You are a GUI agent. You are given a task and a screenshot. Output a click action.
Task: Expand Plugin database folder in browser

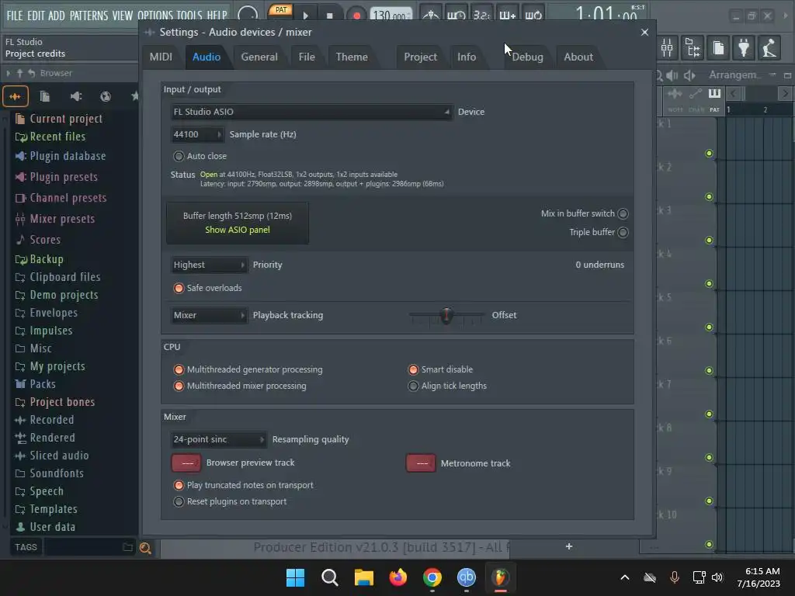pyautogui.click(x=68, y=156)
